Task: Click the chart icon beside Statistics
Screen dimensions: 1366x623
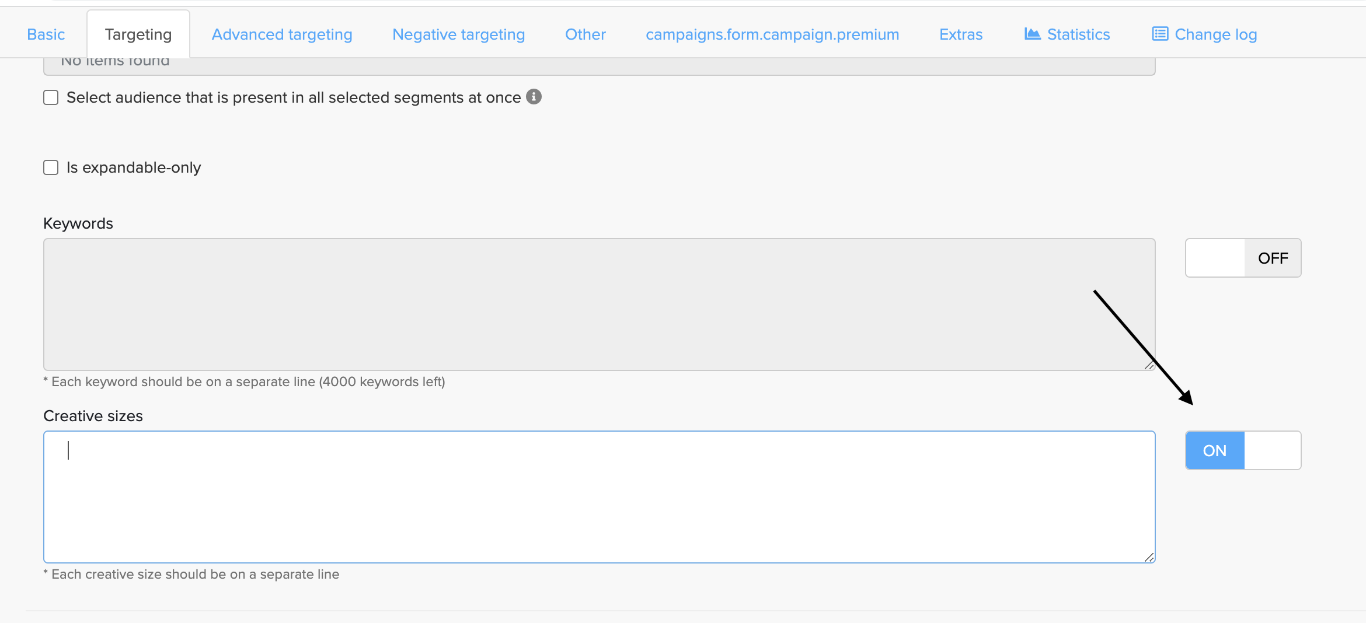Action: pyautogui.click(x=1032, y=34)
